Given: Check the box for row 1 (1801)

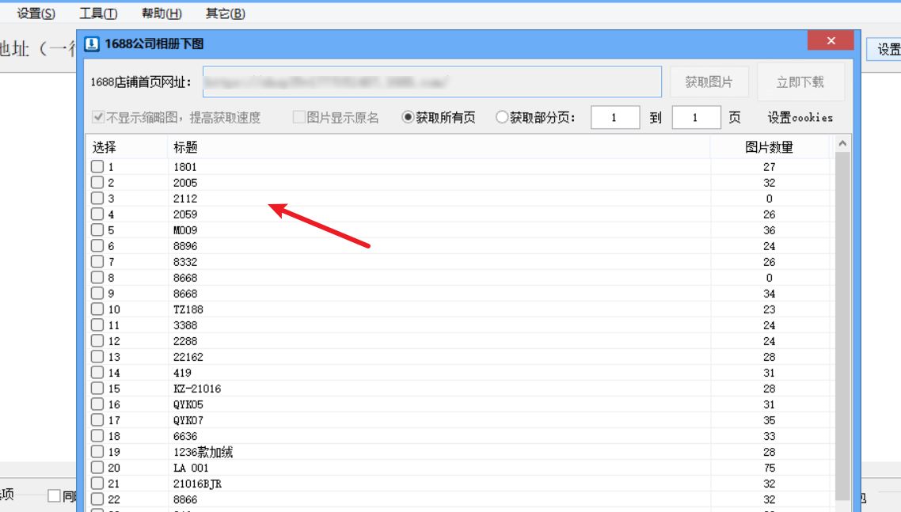Looking at the screenshot, I should 97,167.
